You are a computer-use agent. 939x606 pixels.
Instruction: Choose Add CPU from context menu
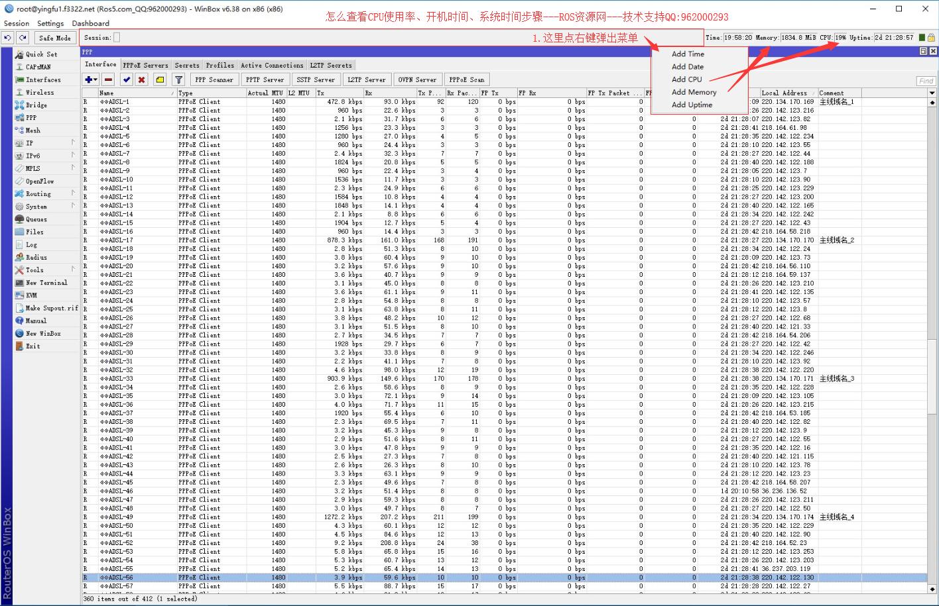click(686, 79)
